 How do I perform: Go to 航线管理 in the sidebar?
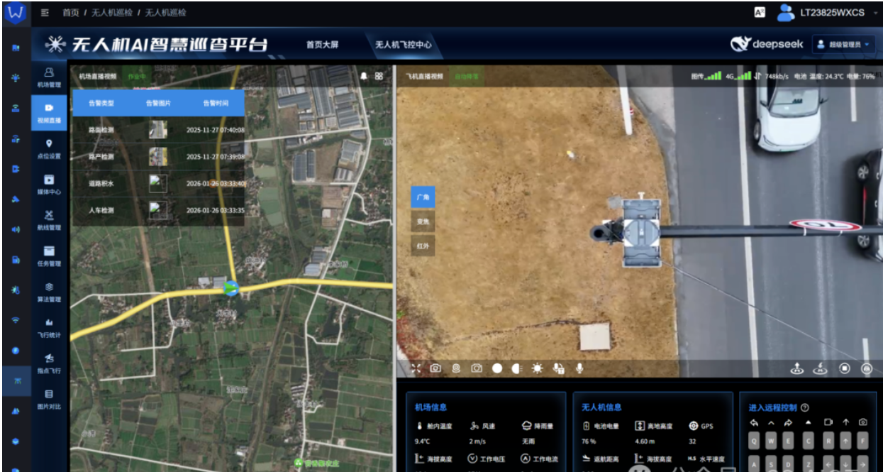(49, 219)
